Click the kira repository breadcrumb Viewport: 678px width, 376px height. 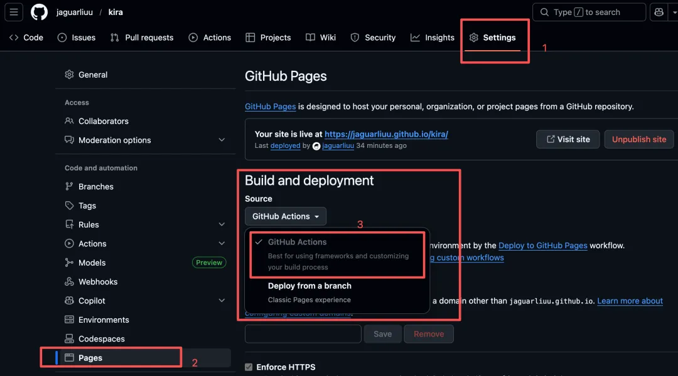(116, 12)
